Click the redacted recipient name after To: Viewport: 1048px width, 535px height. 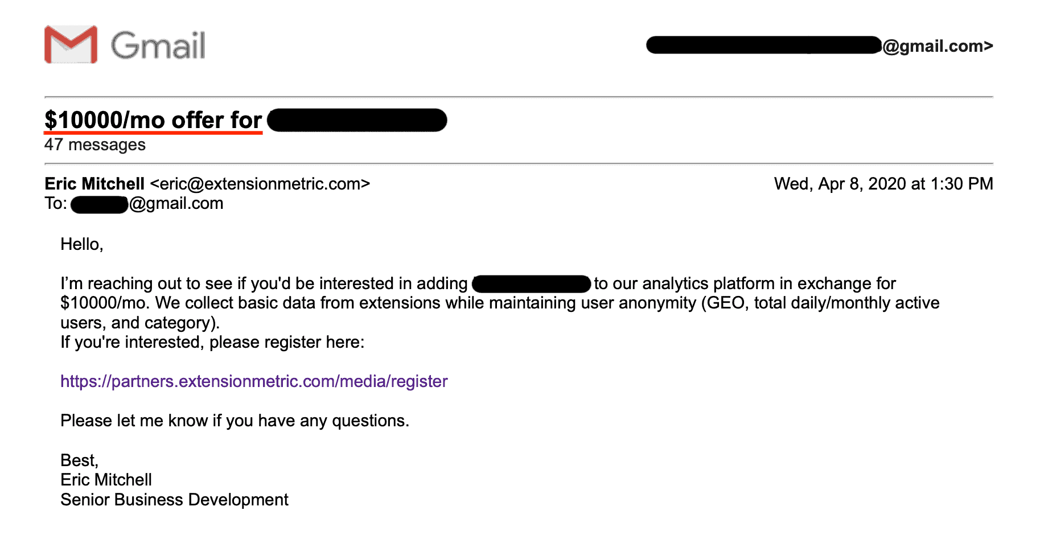100,204
